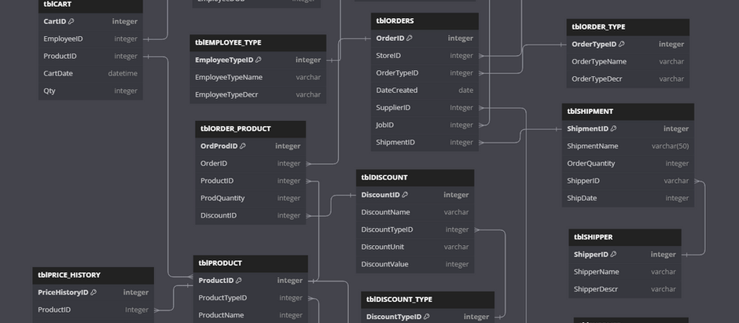
Task: Click the Qty field in tblCART
Action: 90,91
